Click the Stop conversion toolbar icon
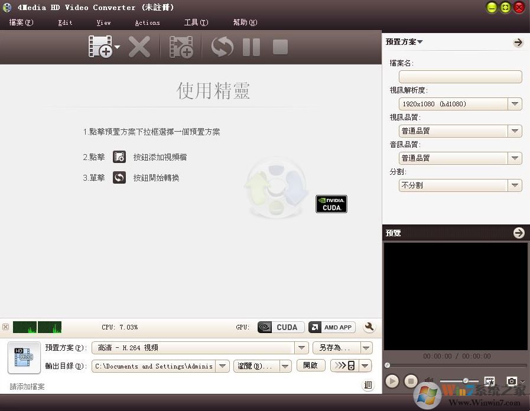 (279, 47)
